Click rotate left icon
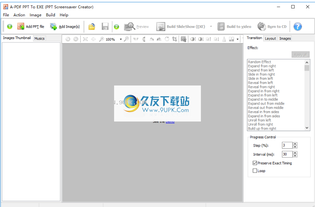315x207 pixels. tap(151, 39)
